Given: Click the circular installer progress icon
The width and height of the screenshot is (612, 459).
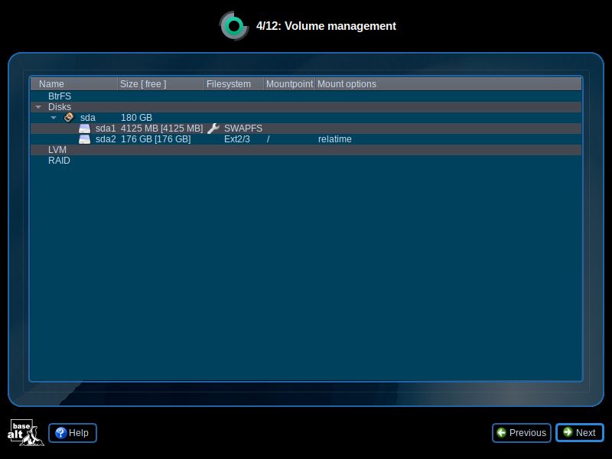Looking at the screenshot, I should (x=234, y=26).
